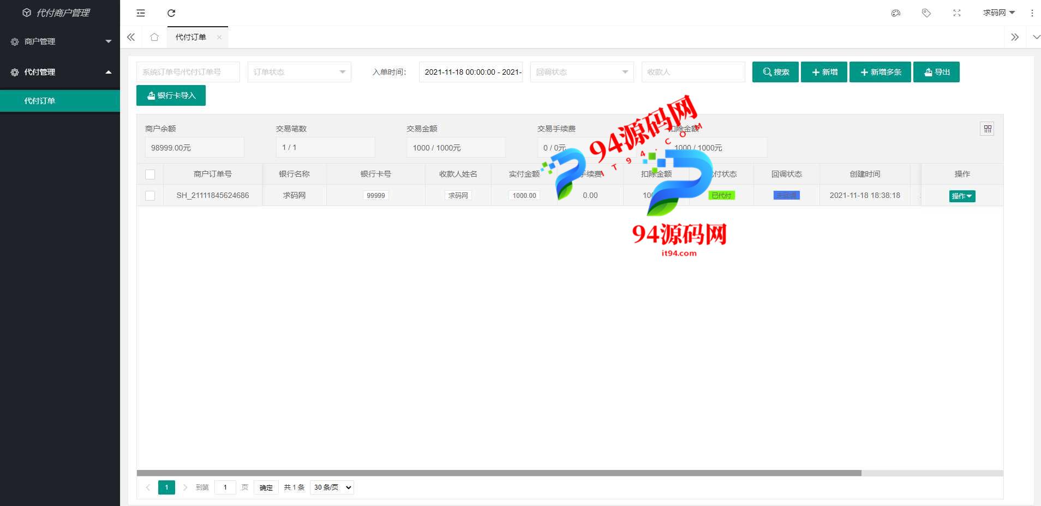Click the 2021-11-18 18:38:18 creation time
The image size is (1041, 506).
pyautogui.click(x=865, y=195)
